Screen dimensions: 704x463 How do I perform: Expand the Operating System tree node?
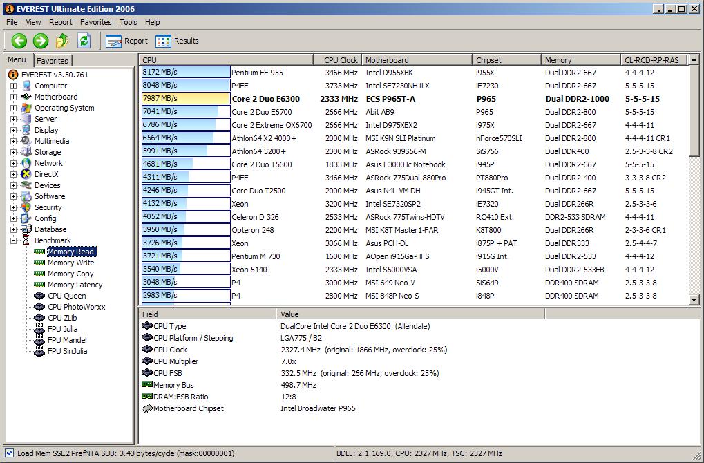click(13, 108)
